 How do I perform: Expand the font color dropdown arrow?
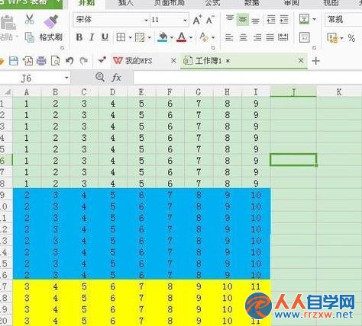191,38
